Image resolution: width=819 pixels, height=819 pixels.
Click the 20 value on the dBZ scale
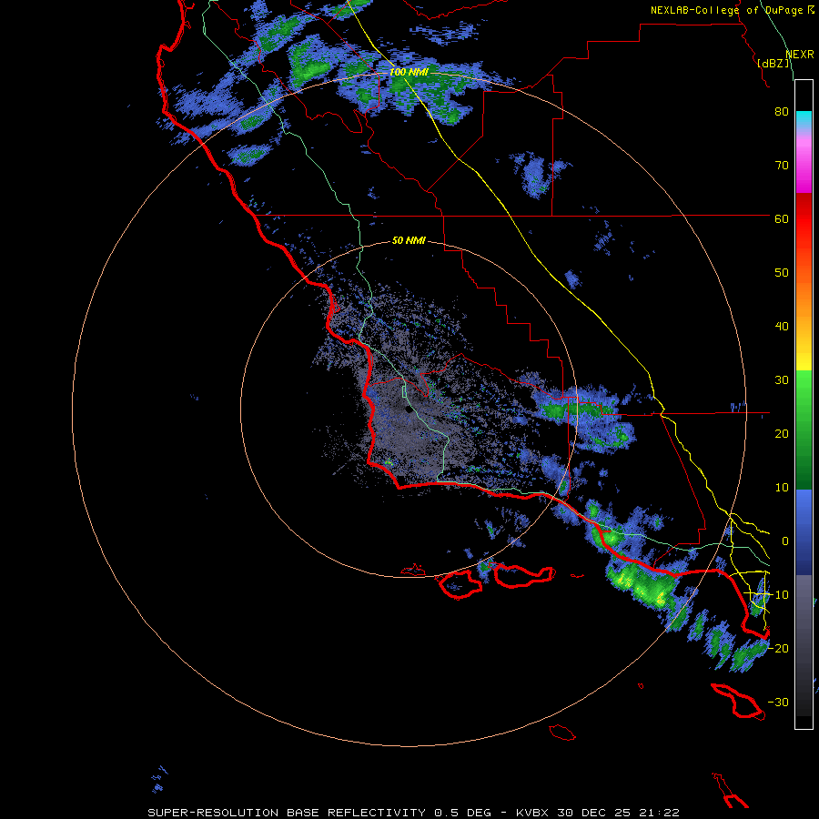tap(782, 434)
